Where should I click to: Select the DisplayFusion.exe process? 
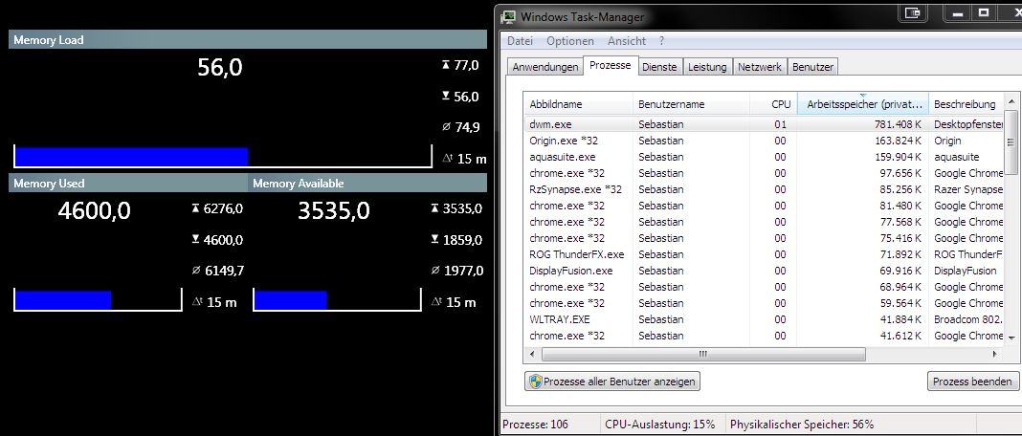765,271
